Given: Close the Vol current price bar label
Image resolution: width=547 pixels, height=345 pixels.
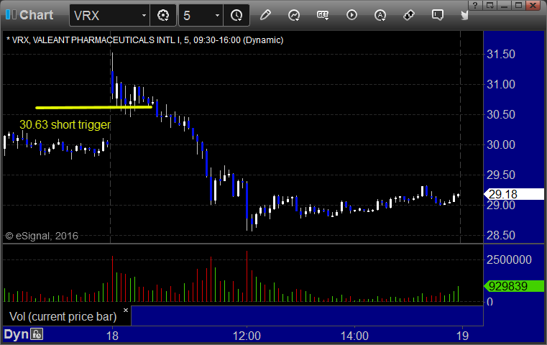Looking at the screenshot, I should [126, 310].
